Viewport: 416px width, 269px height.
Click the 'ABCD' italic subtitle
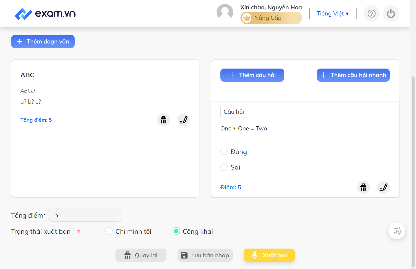tap(28, 91)
